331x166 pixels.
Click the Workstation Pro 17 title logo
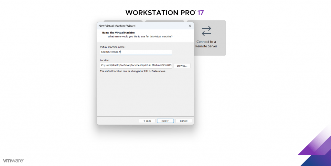click(165, 13)
